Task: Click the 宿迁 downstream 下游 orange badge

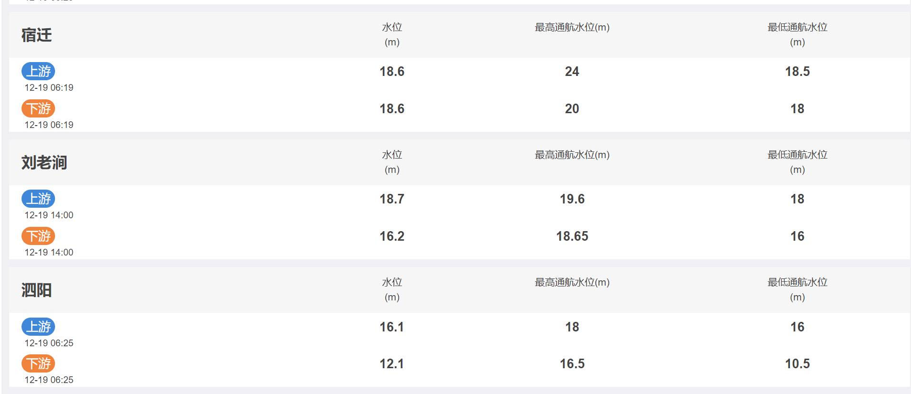Action: pos(38,108)
